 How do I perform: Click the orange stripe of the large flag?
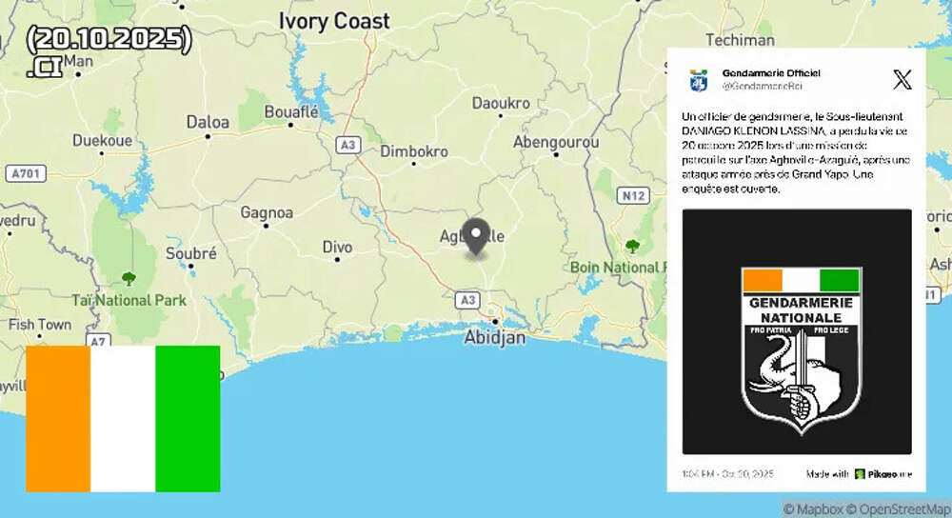click(58, 418)
